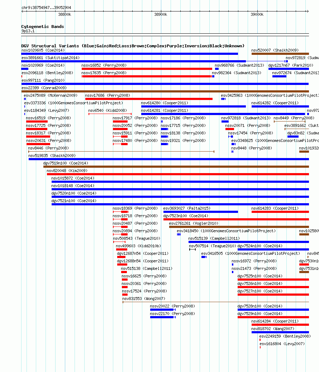
Task: Click nsv499603 (Kidd2010b) label
Action: 138,246
